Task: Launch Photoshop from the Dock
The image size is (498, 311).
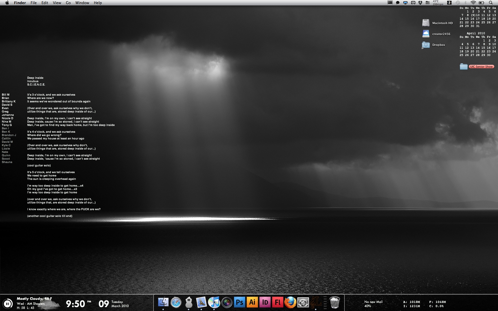Action: [x=239, y=302]
